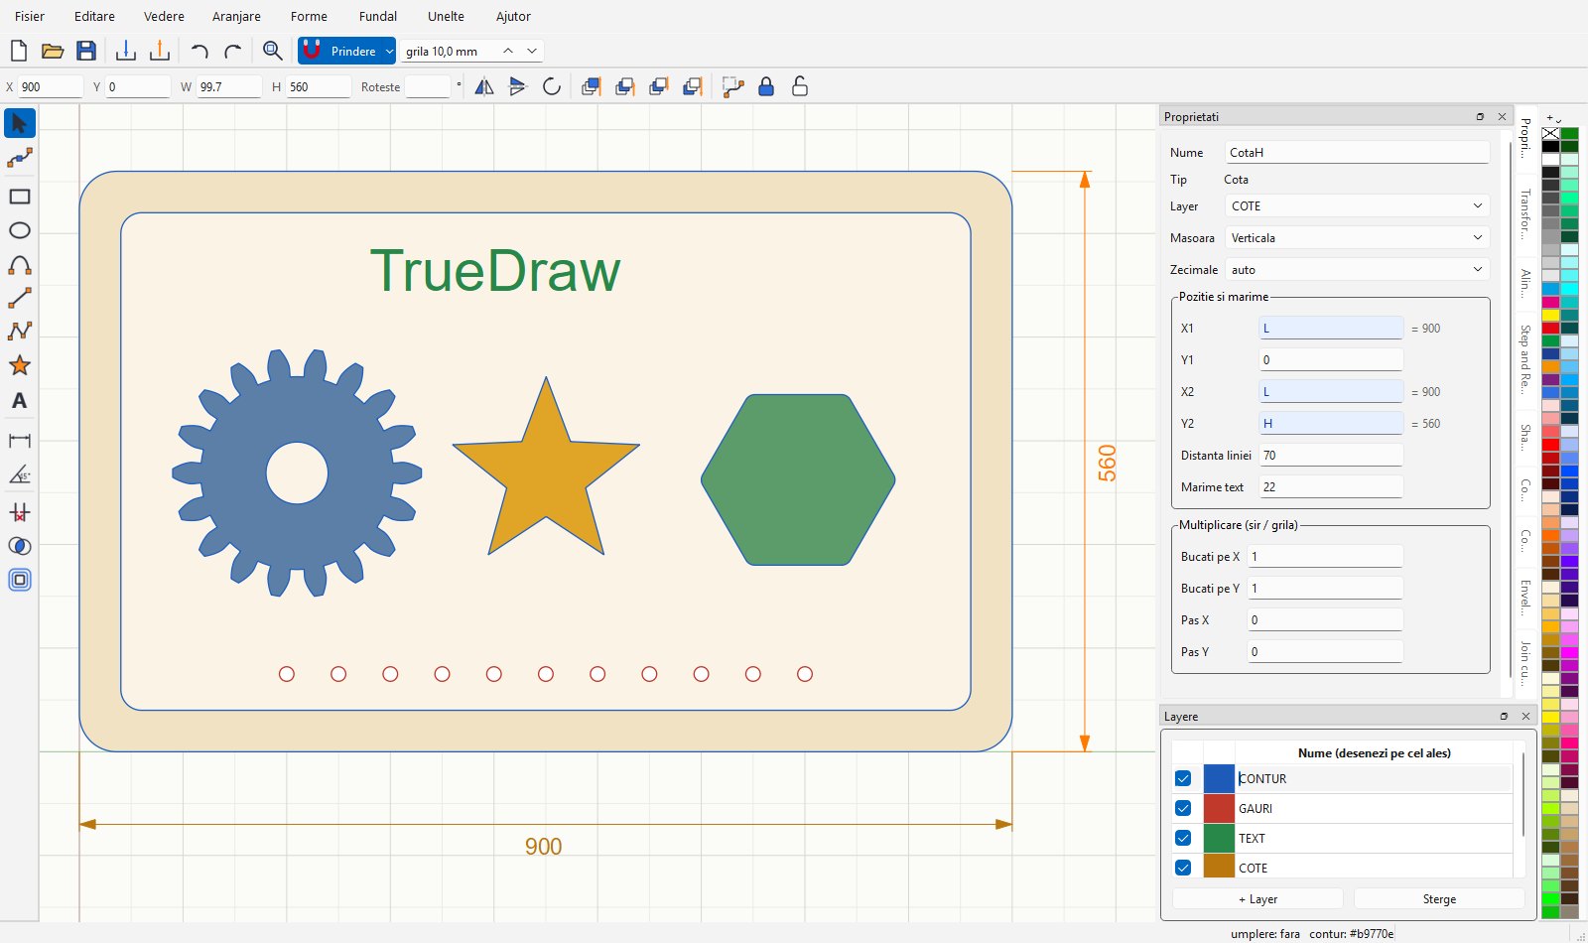Click the blue CONTUR layer color swatch

[1219, 778]
